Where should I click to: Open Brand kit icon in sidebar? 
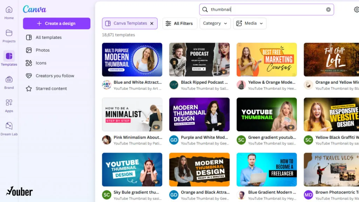(9, 80)
